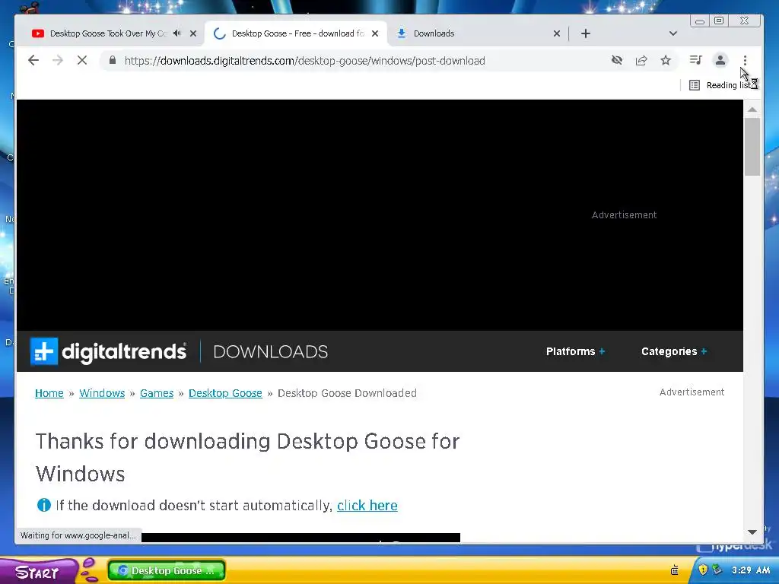Switch to the Downloads tab
The width and height of the screenshot is (779, 584).
pos(477,33)
